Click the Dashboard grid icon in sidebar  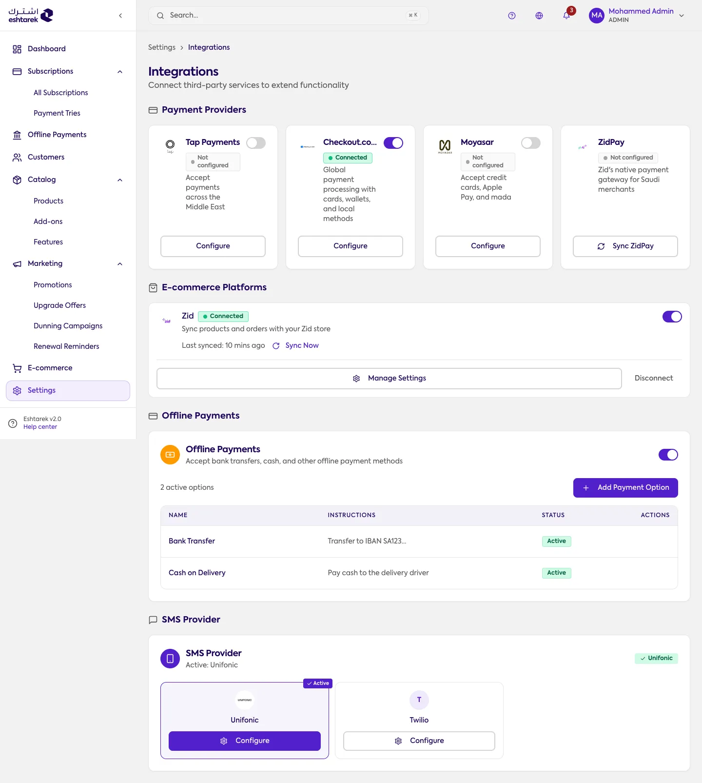(x=17, y=49)
